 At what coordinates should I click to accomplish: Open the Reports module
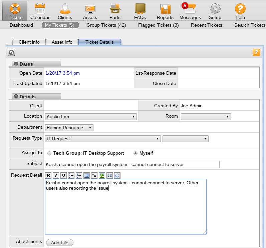(x=165, y=11)
